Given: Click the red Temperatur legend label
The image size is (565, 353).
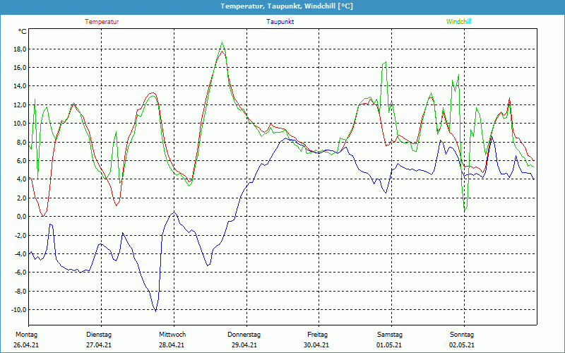Looking at the screenshot, I should tap(102, 22).
